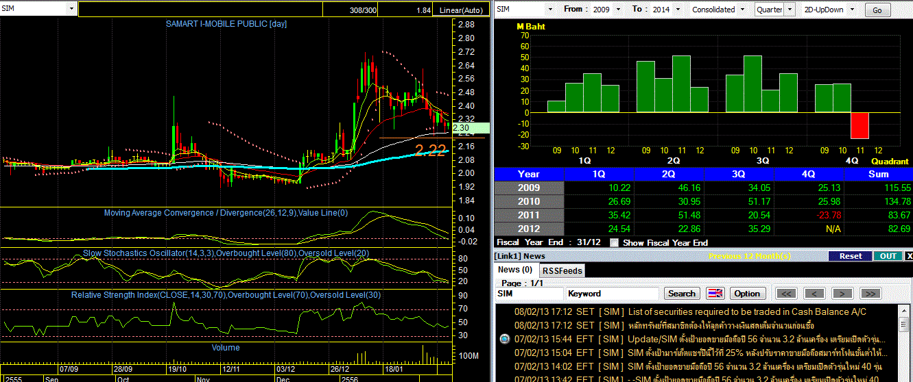The image size is (913, 382).
Task: Click the Slow Stochastics Oscillator title label
Action: pos(226,253)
